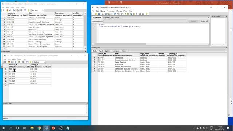Switch to SQL Editor tab
The height and width of the screenshot is (131, 233).
pos(97,17)
